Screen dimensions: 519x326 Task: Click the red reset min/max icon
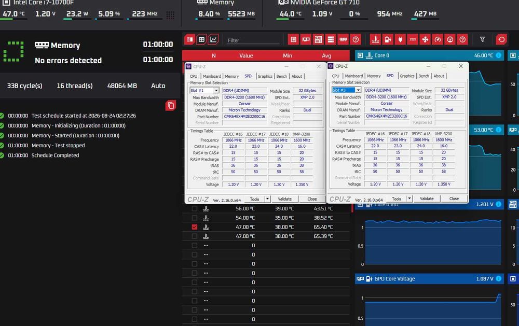coord(501,40)
